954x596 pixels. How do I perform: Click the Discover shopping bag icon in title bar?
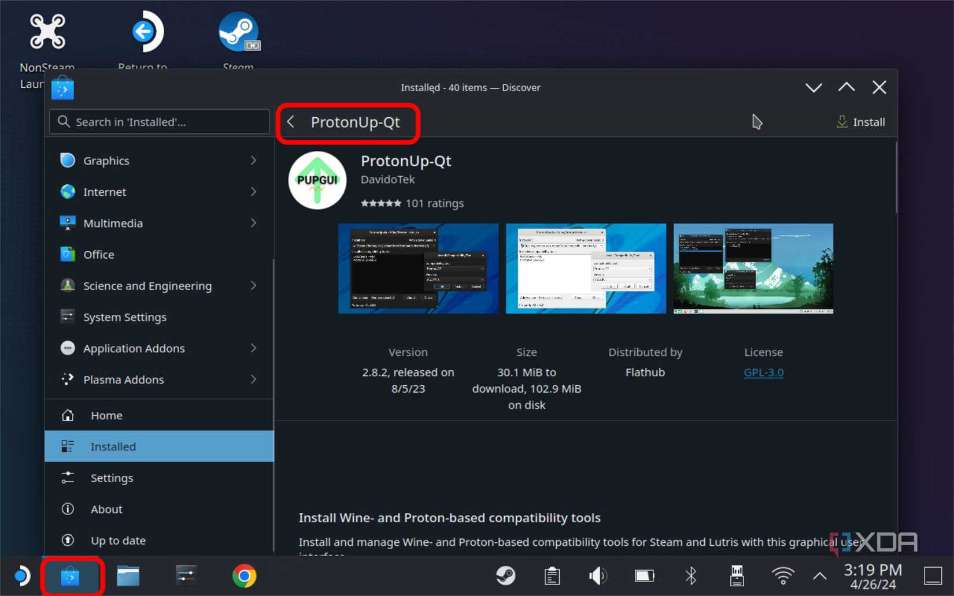tap(62, 88)
